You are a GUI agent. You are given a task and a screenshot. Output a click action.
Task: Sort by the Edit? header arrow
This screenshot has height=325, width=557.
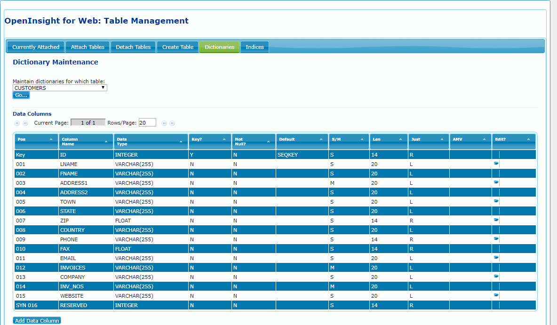pyautogui.click(x=529, y=140)
